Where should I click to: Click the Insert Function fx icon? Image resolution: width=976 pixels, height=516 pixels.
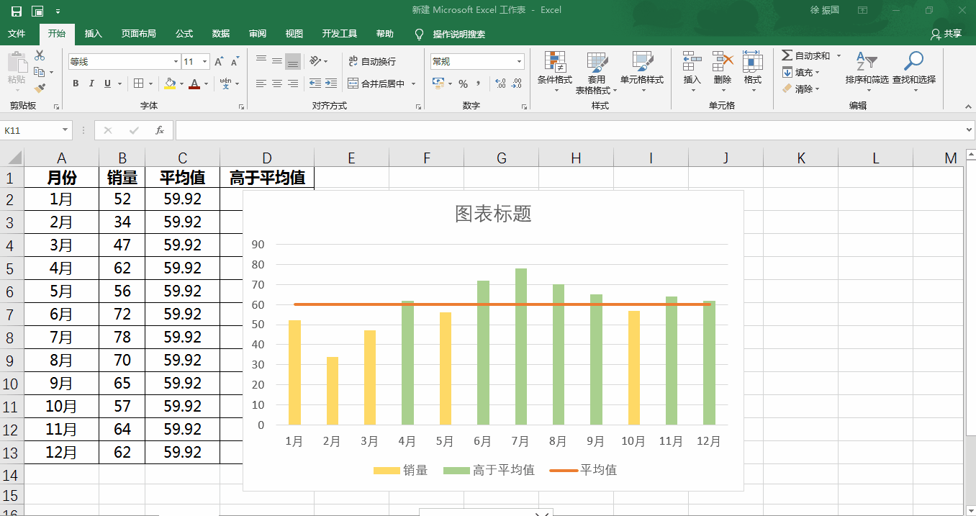160,130
